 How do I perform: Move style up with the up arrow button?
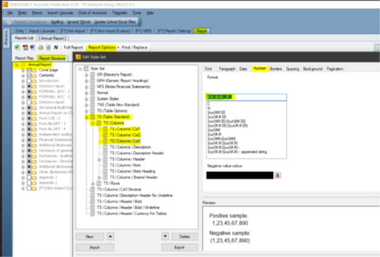point(111,236)
